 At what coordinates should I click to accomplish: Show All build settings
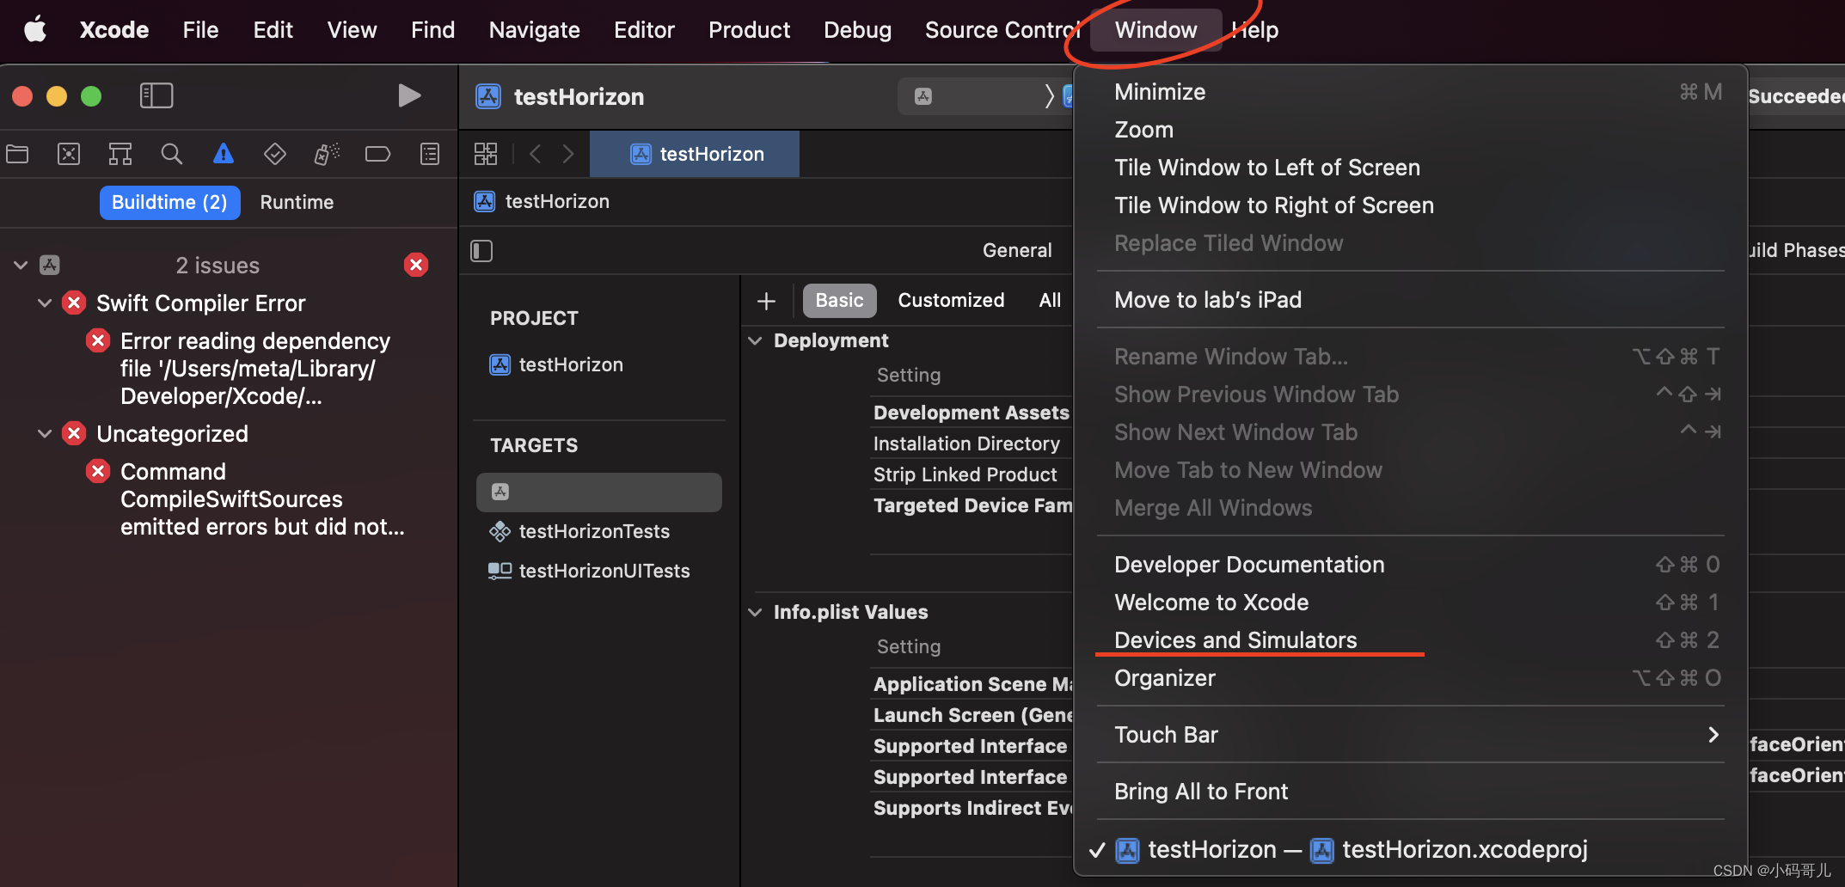click(x=1050, y=300)
